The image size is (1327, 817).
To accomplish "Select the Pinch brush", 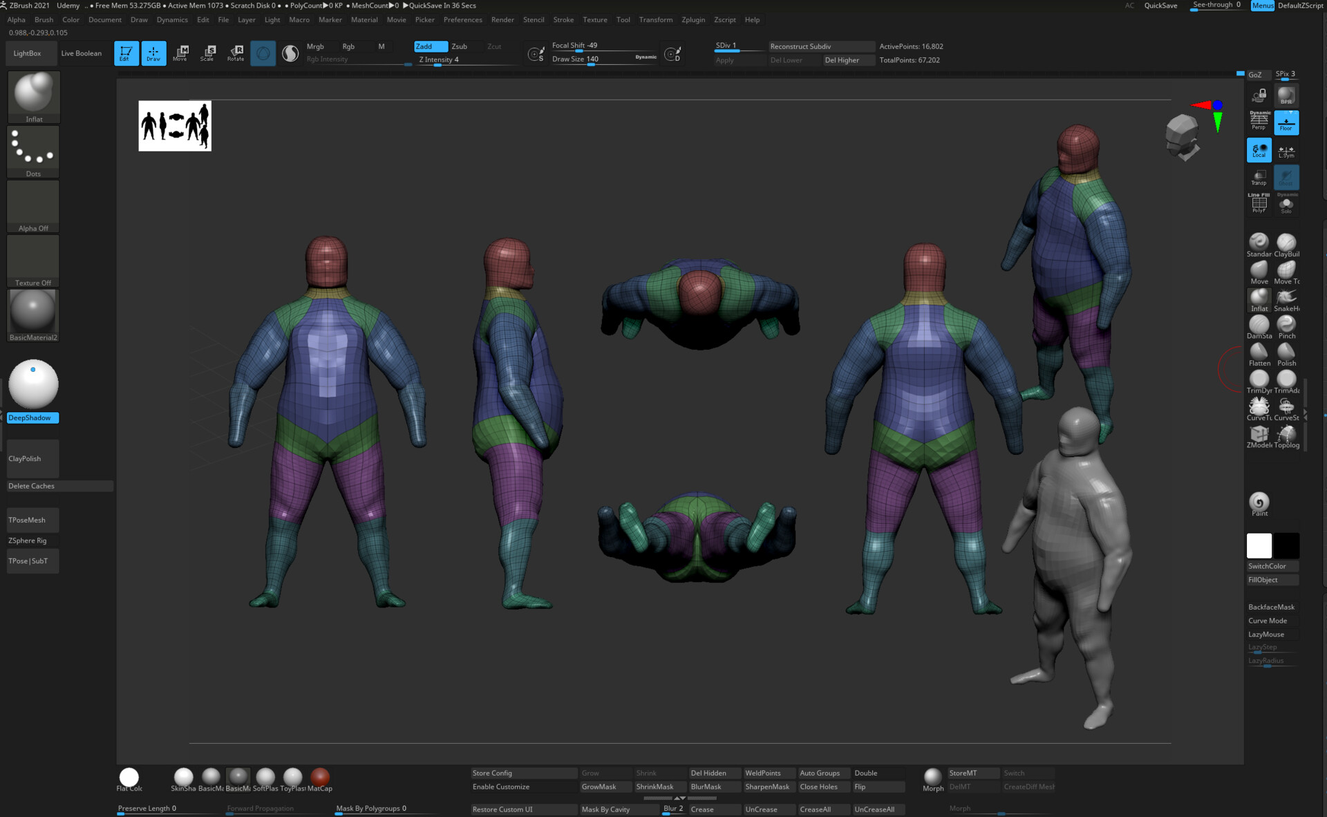I will (x=1286, y=325).
